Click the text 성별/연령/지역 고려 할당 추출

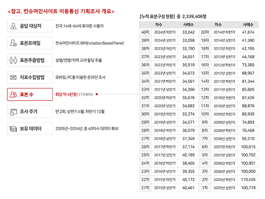point(79,60)
